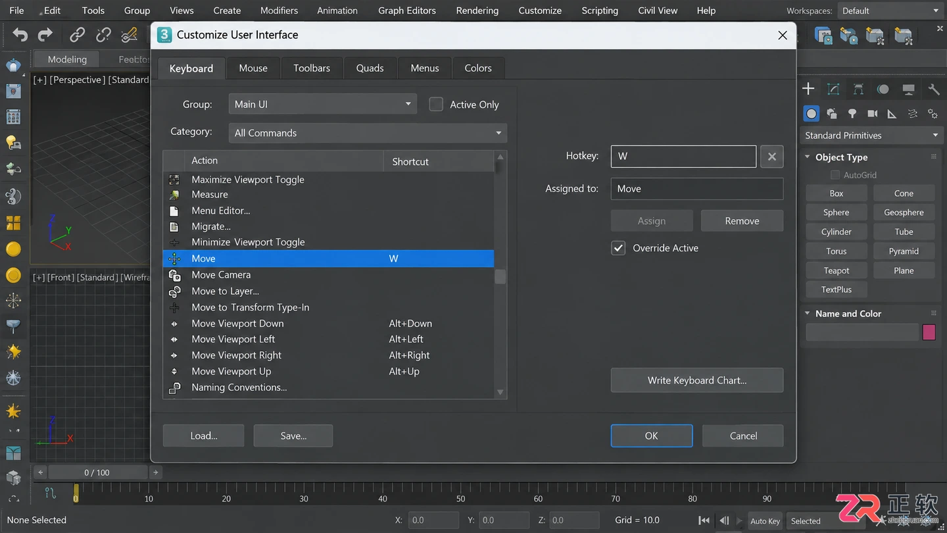Enable the Active Only checkbox
This screenshot has width=947, height=533.
[436, 104]
